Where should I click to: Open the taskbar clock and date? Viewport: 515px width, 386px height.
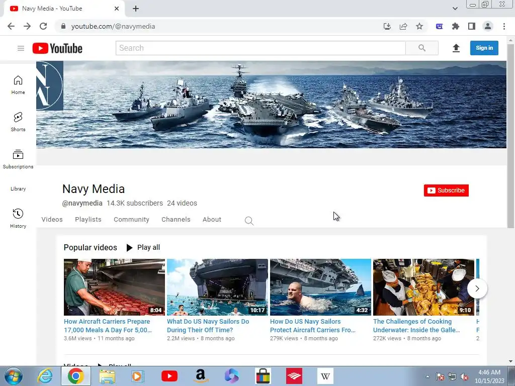(x=489, y=376)
